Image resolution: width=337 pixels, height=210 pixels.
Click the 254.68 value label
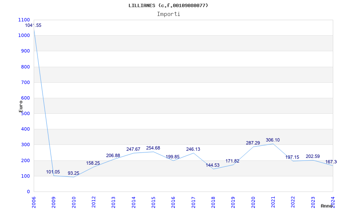pyautogui.click(x=153, y=148)
